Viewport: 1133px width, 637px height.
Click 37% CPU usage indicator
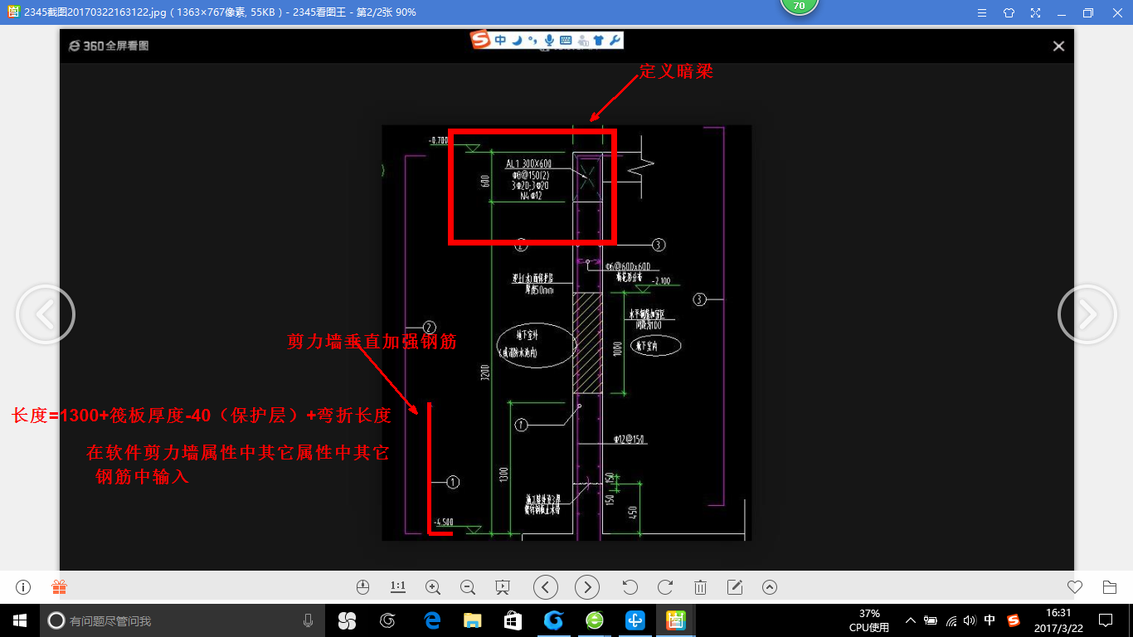point(869,620)
